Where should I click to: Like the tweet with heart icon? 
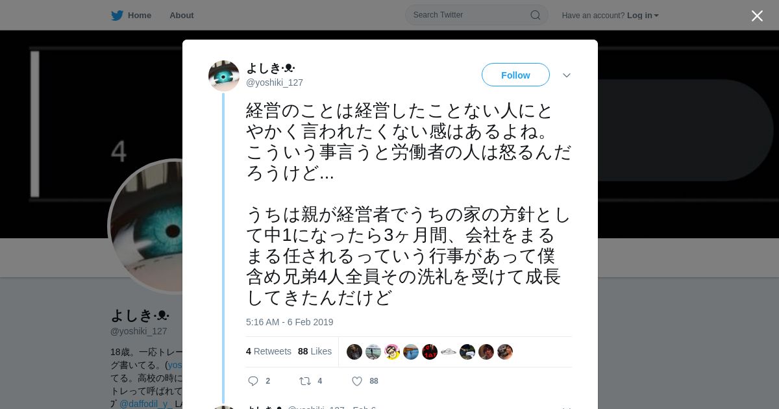coord(357,381)
